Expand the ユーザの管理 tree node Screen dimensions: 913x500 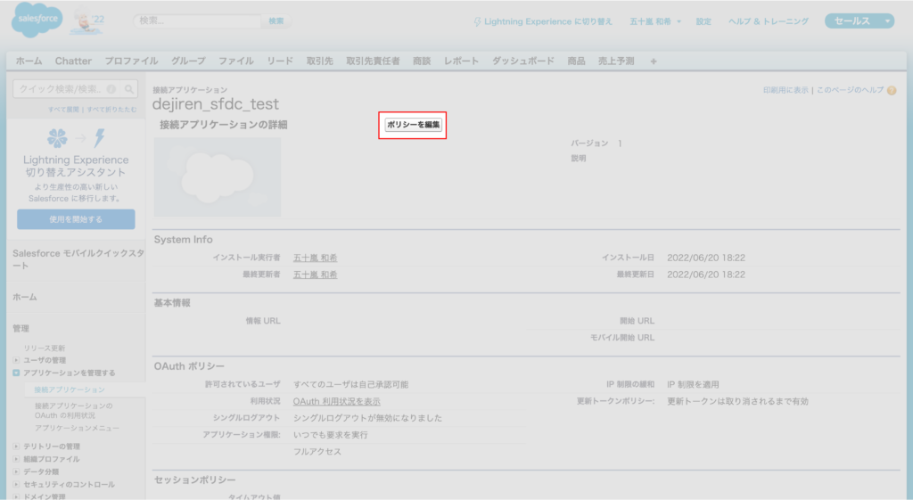(17, 360)
